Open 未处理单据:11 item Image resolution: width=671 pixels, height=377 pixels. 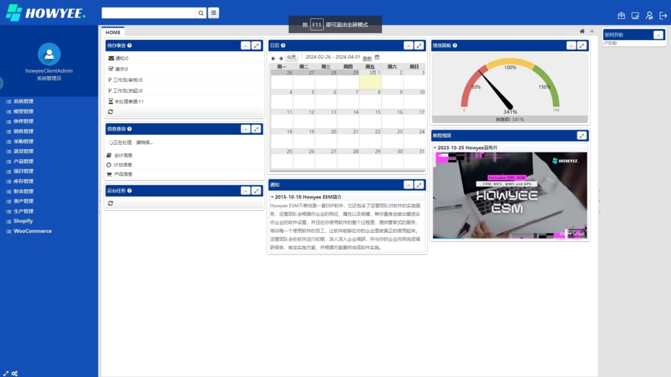(129, 101)
